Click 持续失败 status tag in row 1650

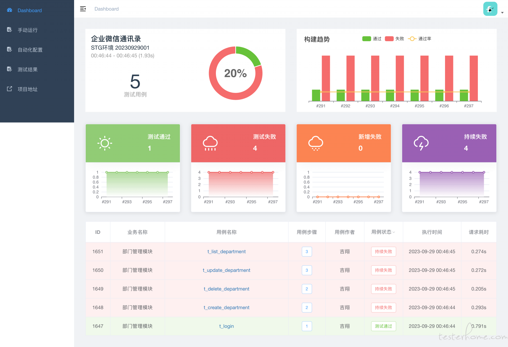384,270
